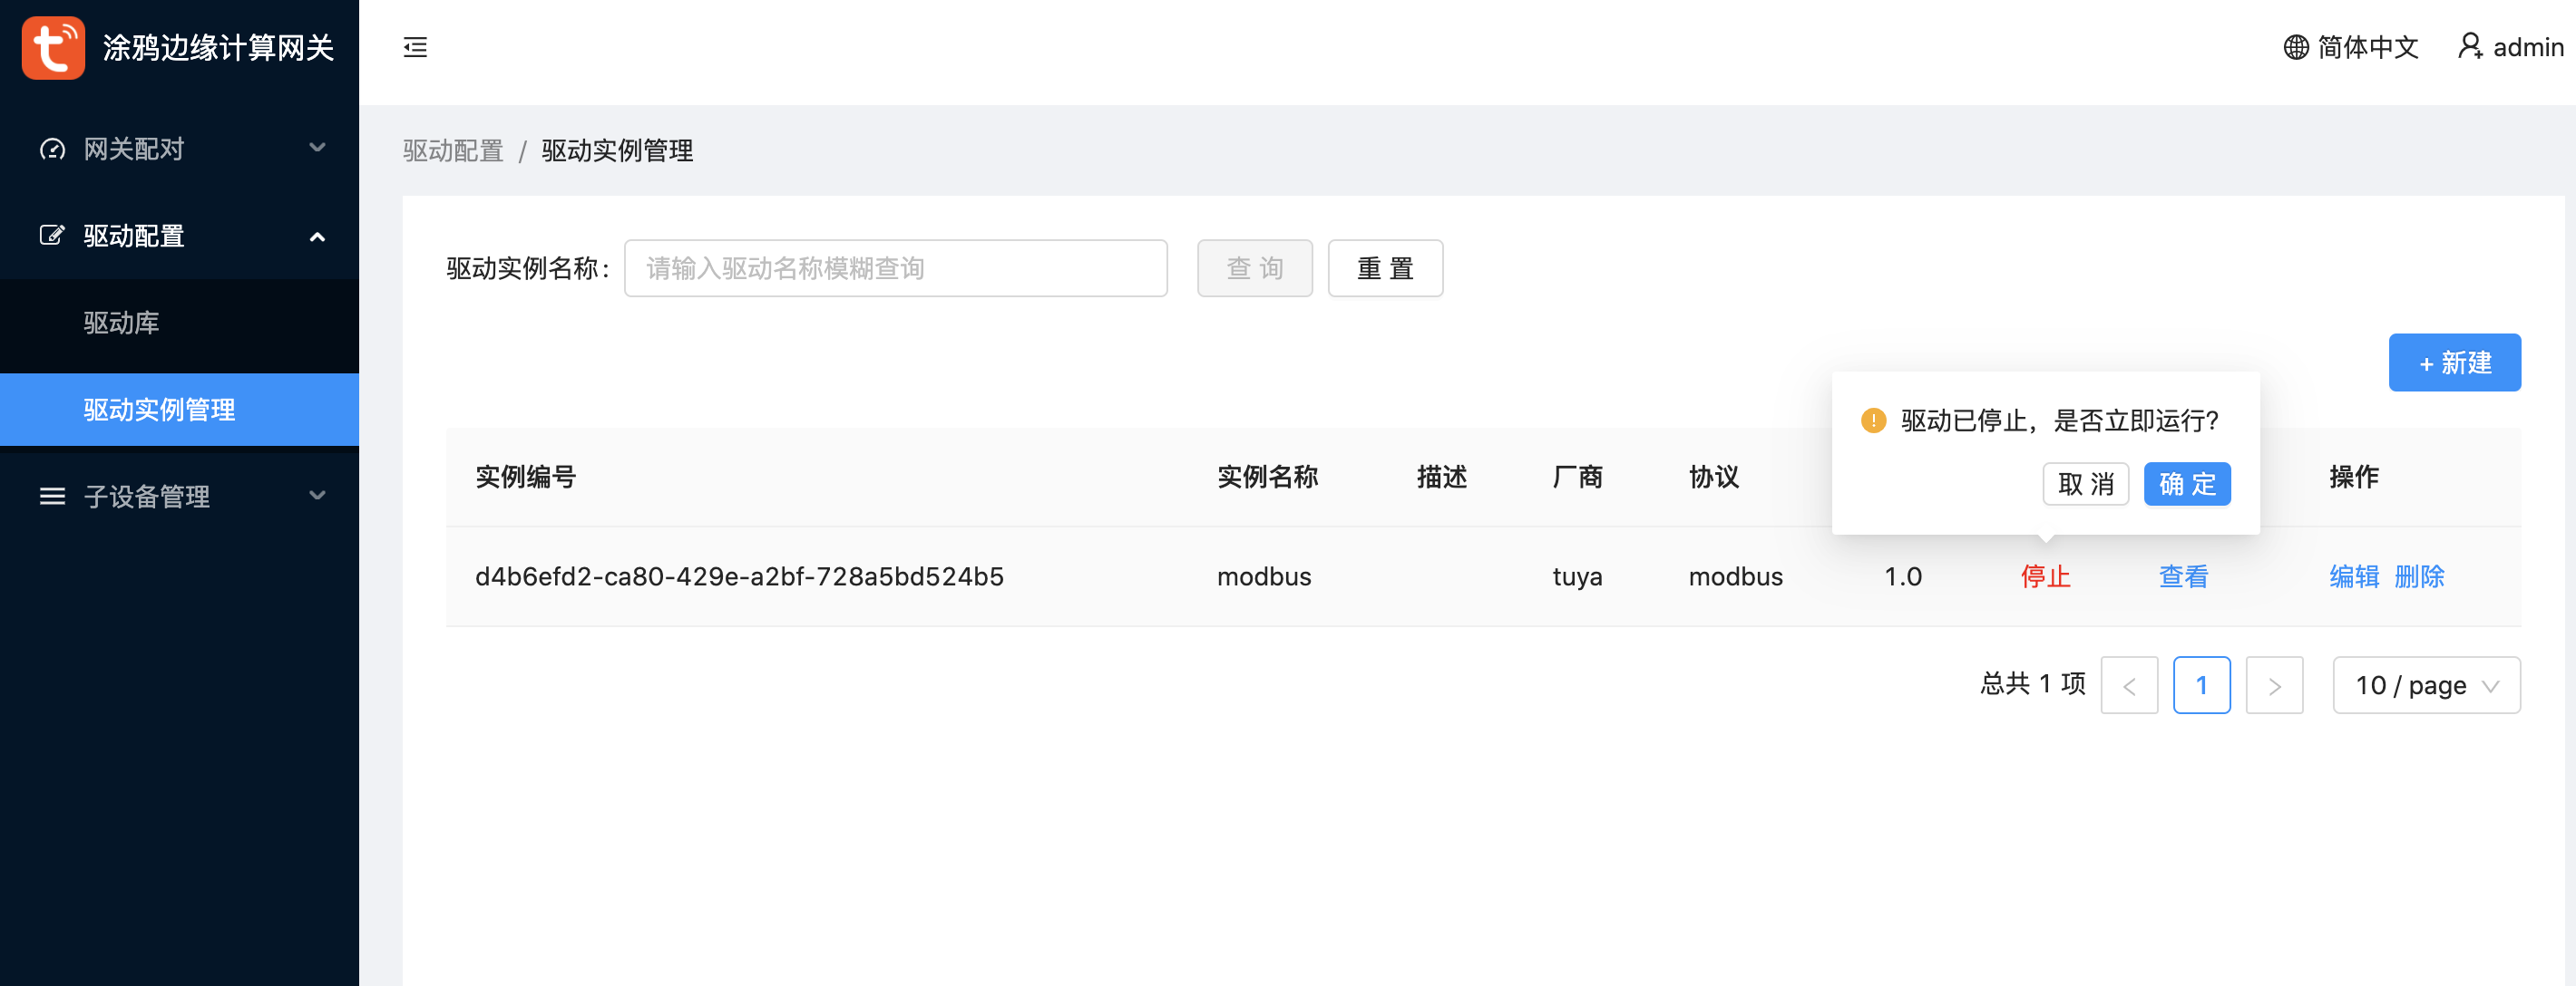Image resolution: width=2576 pixels, height=986 pixels.
Task: Click the 实例名称 column header
Action: [x=1267, y=478]
